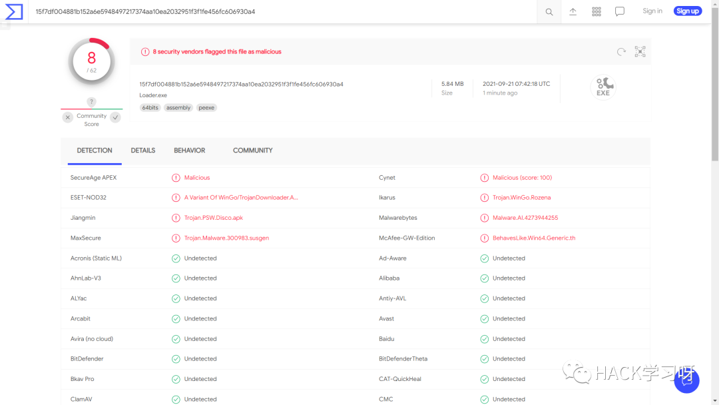This screenshot has height=405, width=719.
Task: Click the ClamAV undetected check icon
Action: coord(176,400)
